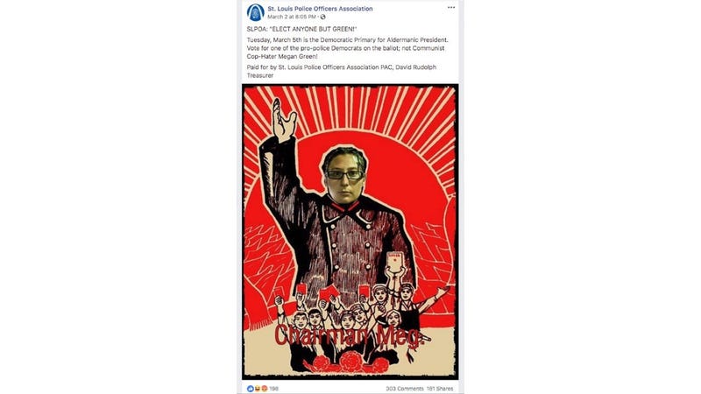Image resolution: width=701 pixels, height=394 pixels.
Task: Open the 181 Shares link
Action: tap(440, 389)
